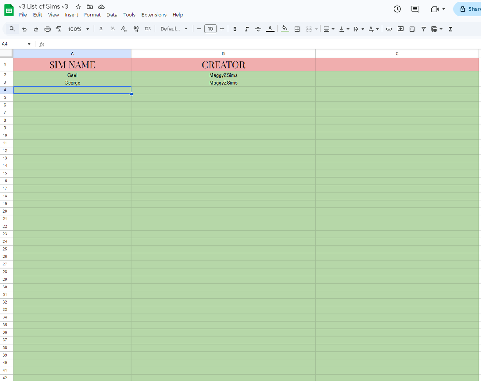Select the CREATOR header cell
The width and height of the screenshot is (481, 381).
pos(223,65)
